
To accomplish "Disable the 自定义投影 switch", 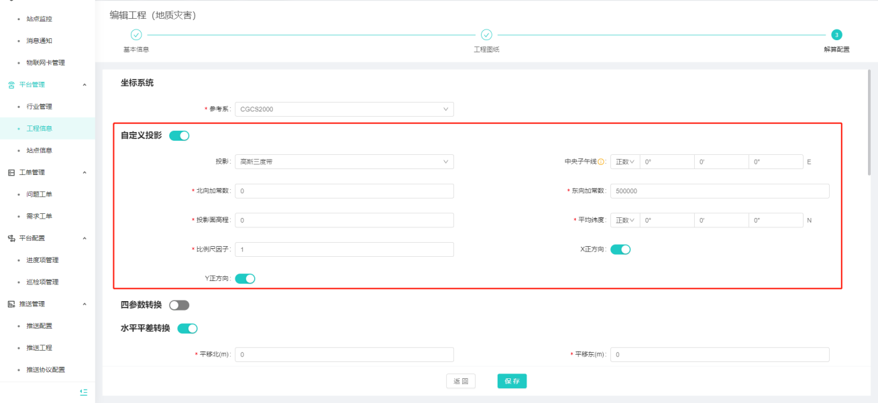I will 179,135.
